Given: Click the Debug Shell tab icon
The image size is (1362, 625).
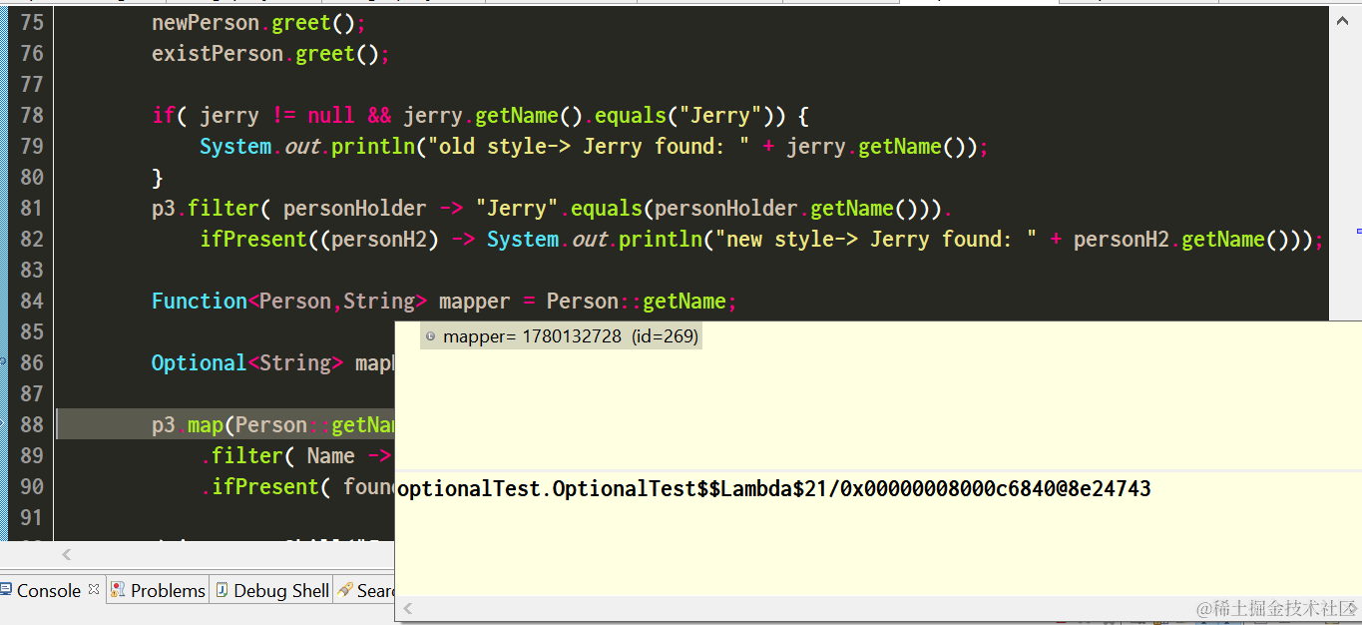Looking at the screenshot, I should [x=223, y=590].
